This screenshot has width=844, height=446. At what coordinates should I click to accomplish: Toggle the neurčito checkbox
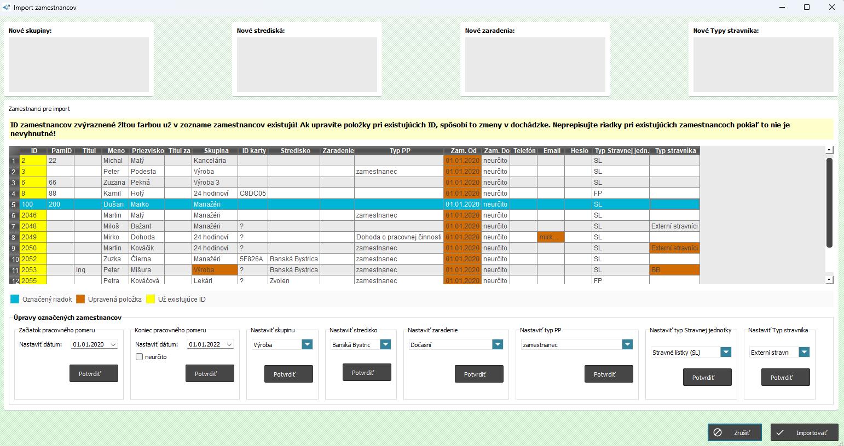pyautogui.click(x=140, y=357)
